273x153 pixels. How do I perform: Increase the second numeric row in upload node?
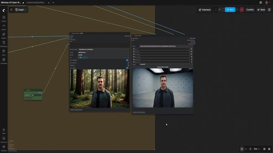tap(192, 52)
